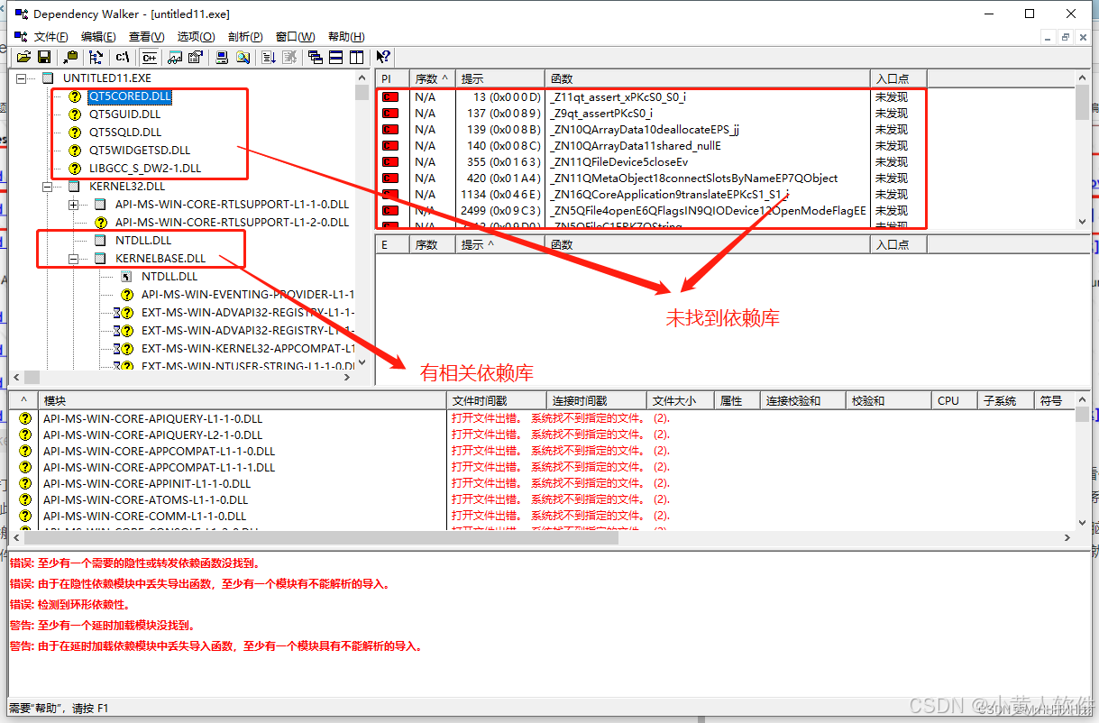1099x723 pixels.
Task: Select API-MS-WIN-CORE-RTLSUPPORT-L1-2-0.DLL in the tree
Action: coord(232,223)
